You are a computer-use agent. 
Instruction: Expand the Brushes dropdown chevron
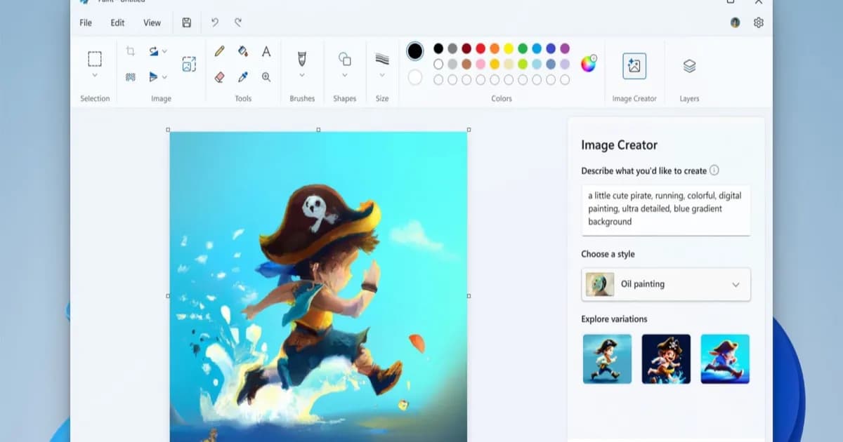[x=302, y=75]
